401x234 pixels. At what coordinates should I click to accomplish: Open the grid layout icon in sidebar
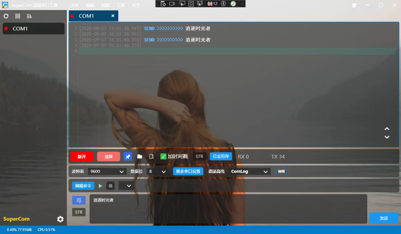17,16
